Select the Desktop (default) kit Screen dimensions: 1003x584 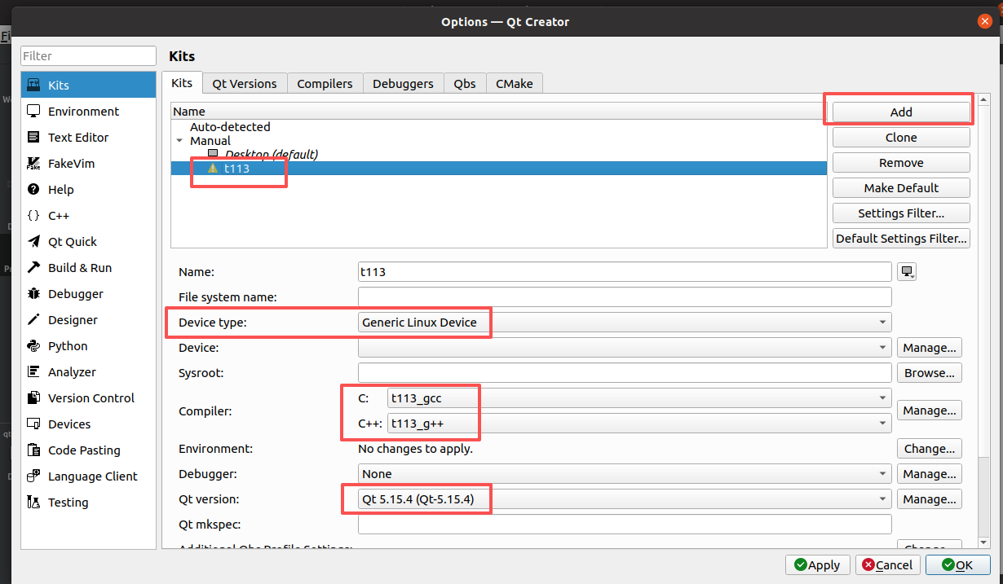tap(271, 154)
